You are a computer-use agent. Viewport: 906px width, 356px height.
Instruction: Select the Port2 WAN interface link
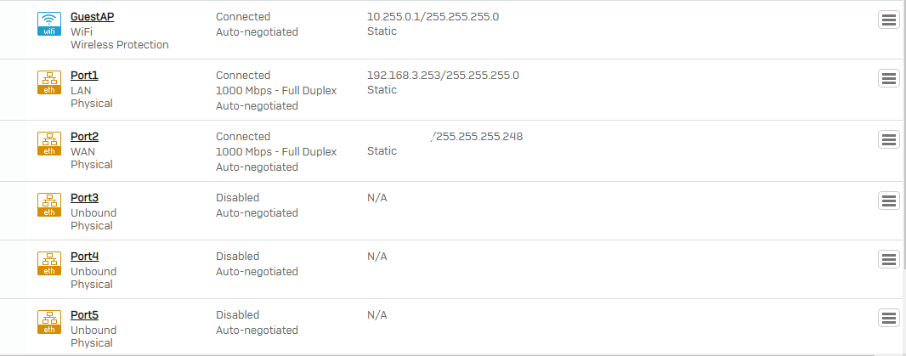click(x=84, y=137)
